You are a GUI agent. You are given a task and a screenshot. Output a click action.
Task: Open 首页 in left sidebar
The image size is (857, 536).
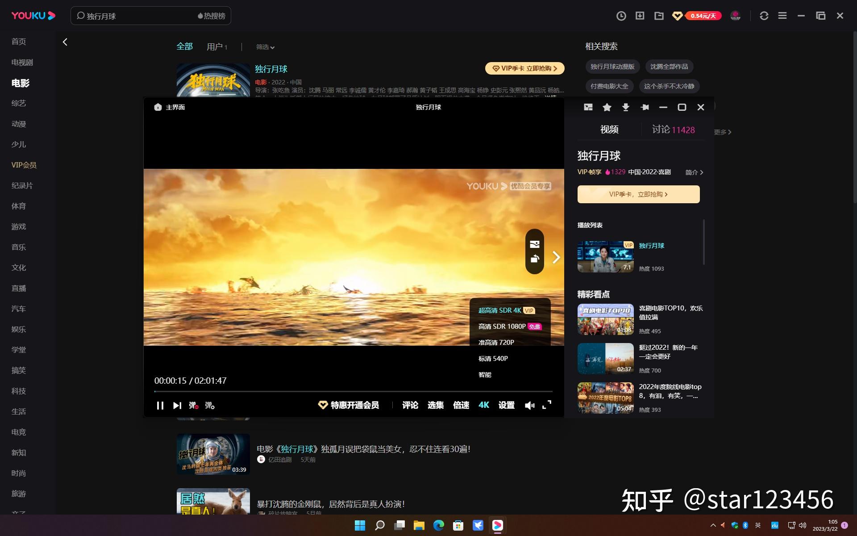tap(19, 42)
